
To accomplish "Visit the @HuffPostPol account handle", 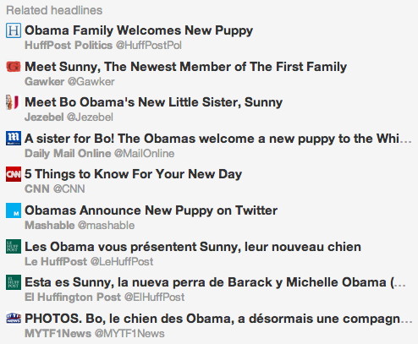I will 149,46.
